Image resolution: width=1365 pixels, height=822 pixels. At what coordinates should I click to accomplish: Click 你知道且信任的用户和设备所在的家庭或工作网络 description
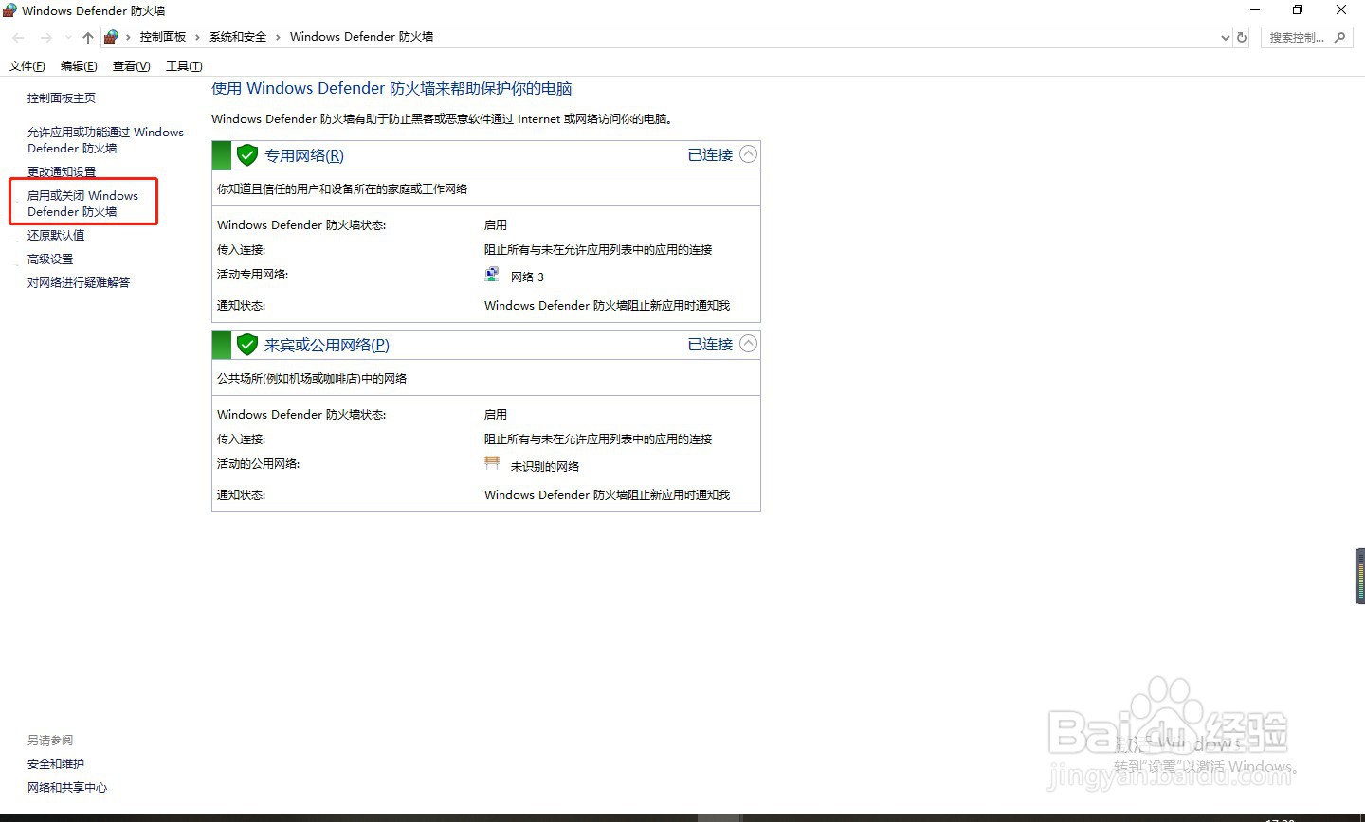tap(342, 189)
